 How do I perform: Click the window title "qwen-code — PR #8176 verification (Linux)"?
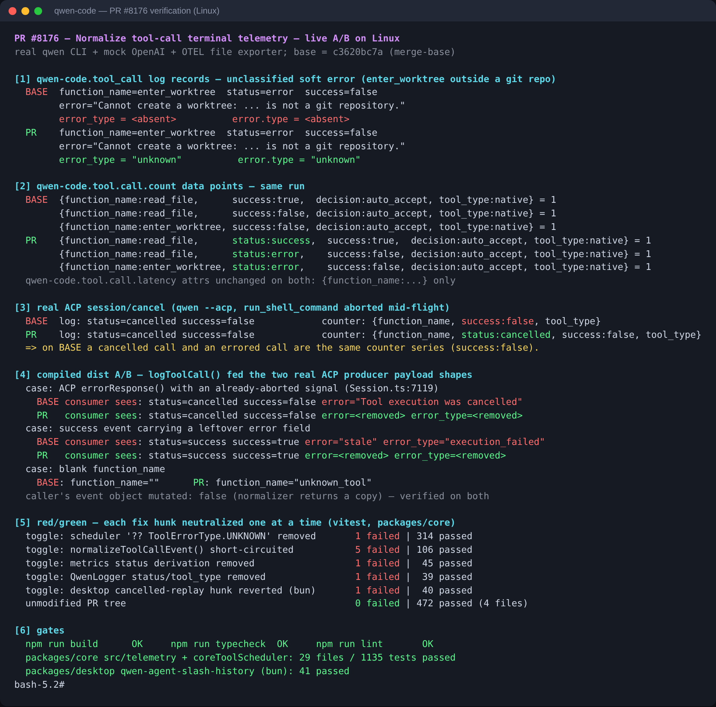click(137, 11)
